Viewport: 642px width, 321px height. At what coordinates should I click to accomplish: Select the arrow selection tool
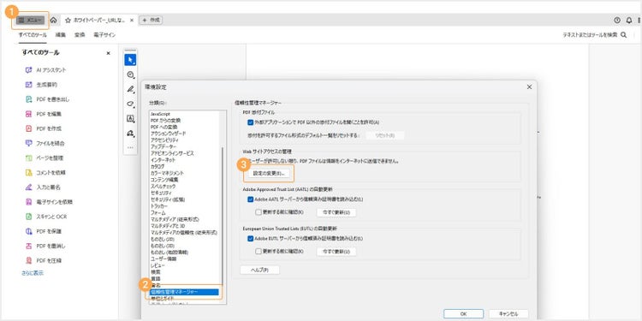click(x=131, y=60)
